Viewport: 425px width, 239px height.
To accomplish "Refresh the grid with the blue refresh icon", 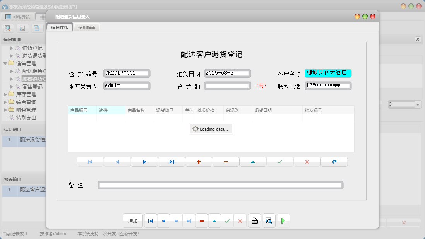I will point(334,162).
